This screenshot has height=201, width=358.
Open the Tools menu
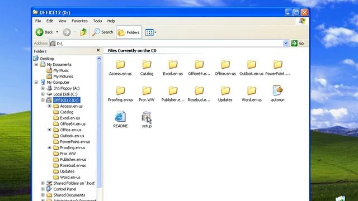coord(97,21)
